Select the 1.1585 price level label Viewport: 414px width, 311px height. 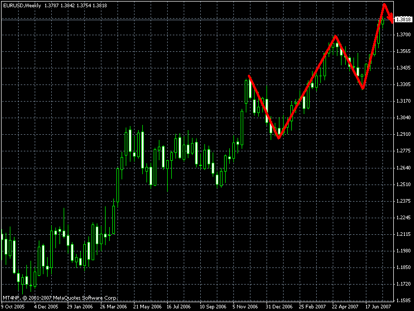click(x=404, y=301)
